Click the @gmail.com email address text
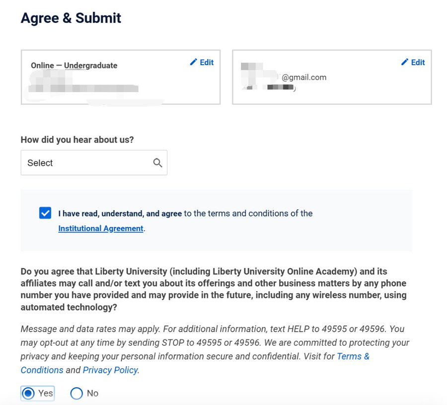This screenshot has height=405, width=447. tap(304, 78)
